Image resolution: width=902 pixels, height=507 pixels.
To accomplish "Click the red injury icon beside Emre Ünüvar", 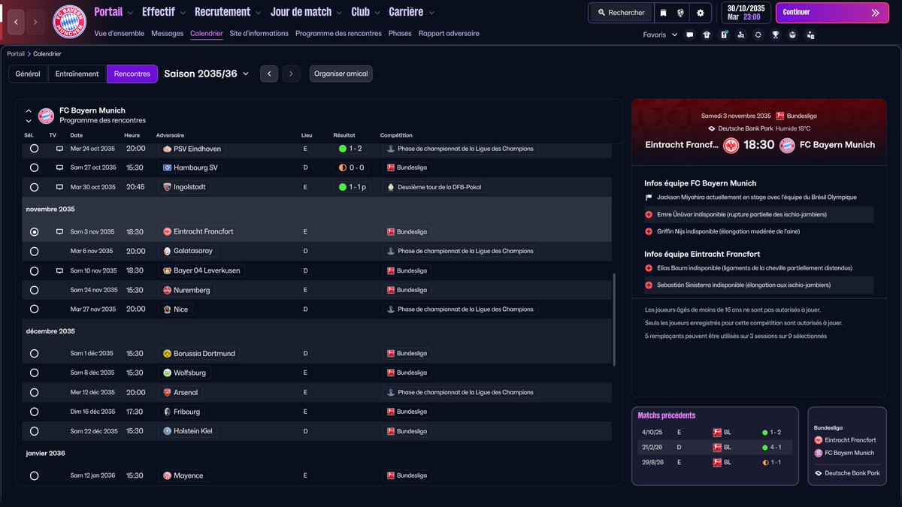I will (649, 215).
